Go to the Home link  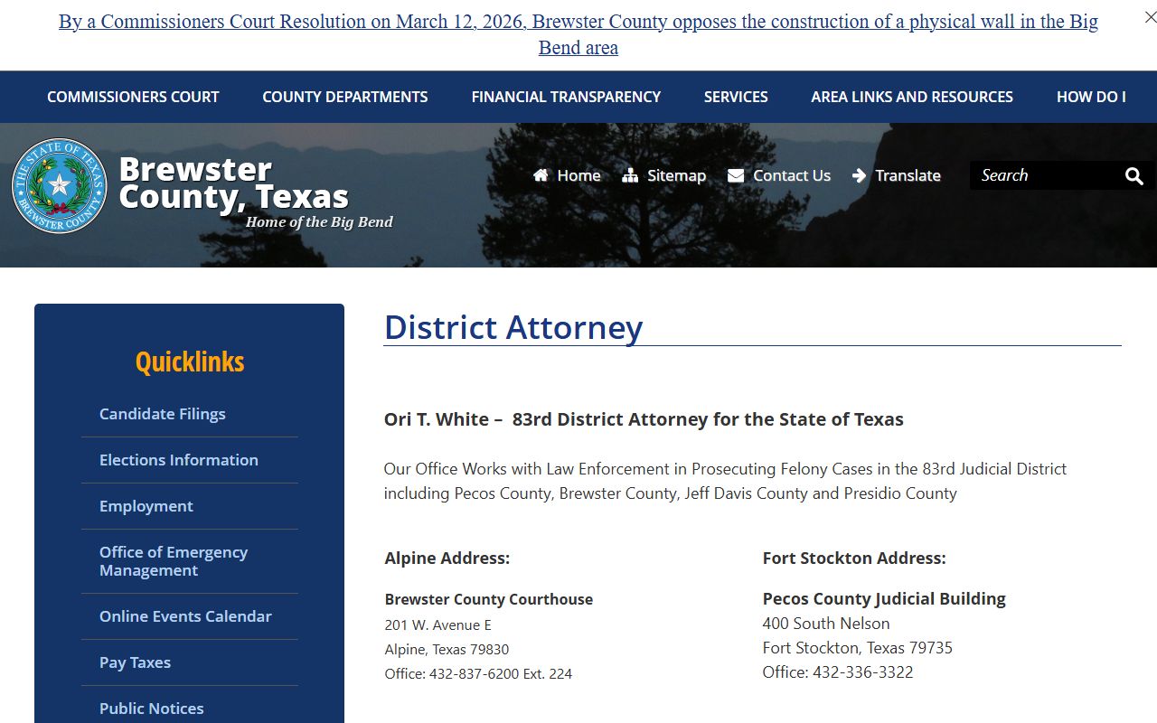(x=578, y=175)
